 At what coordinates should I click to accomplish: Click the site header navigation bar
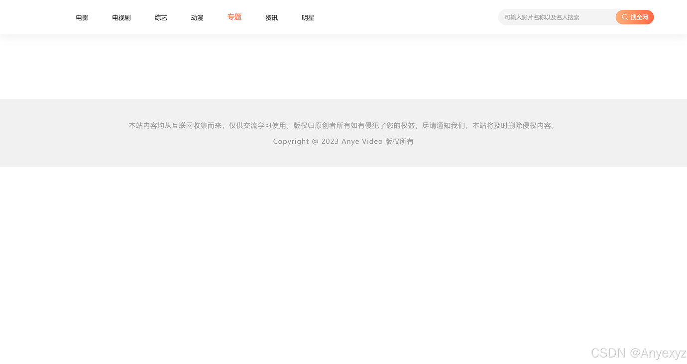point(343,17)
